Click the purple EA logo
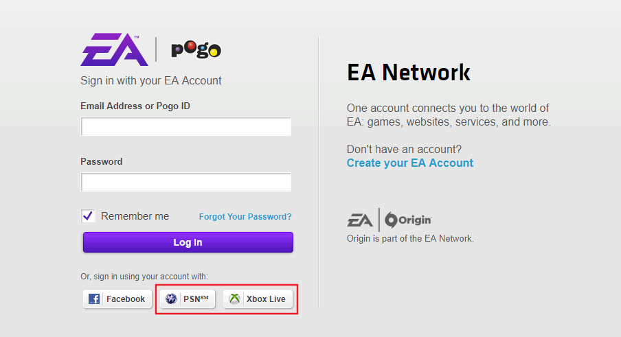The image size is (621, 337). [114, 49]
